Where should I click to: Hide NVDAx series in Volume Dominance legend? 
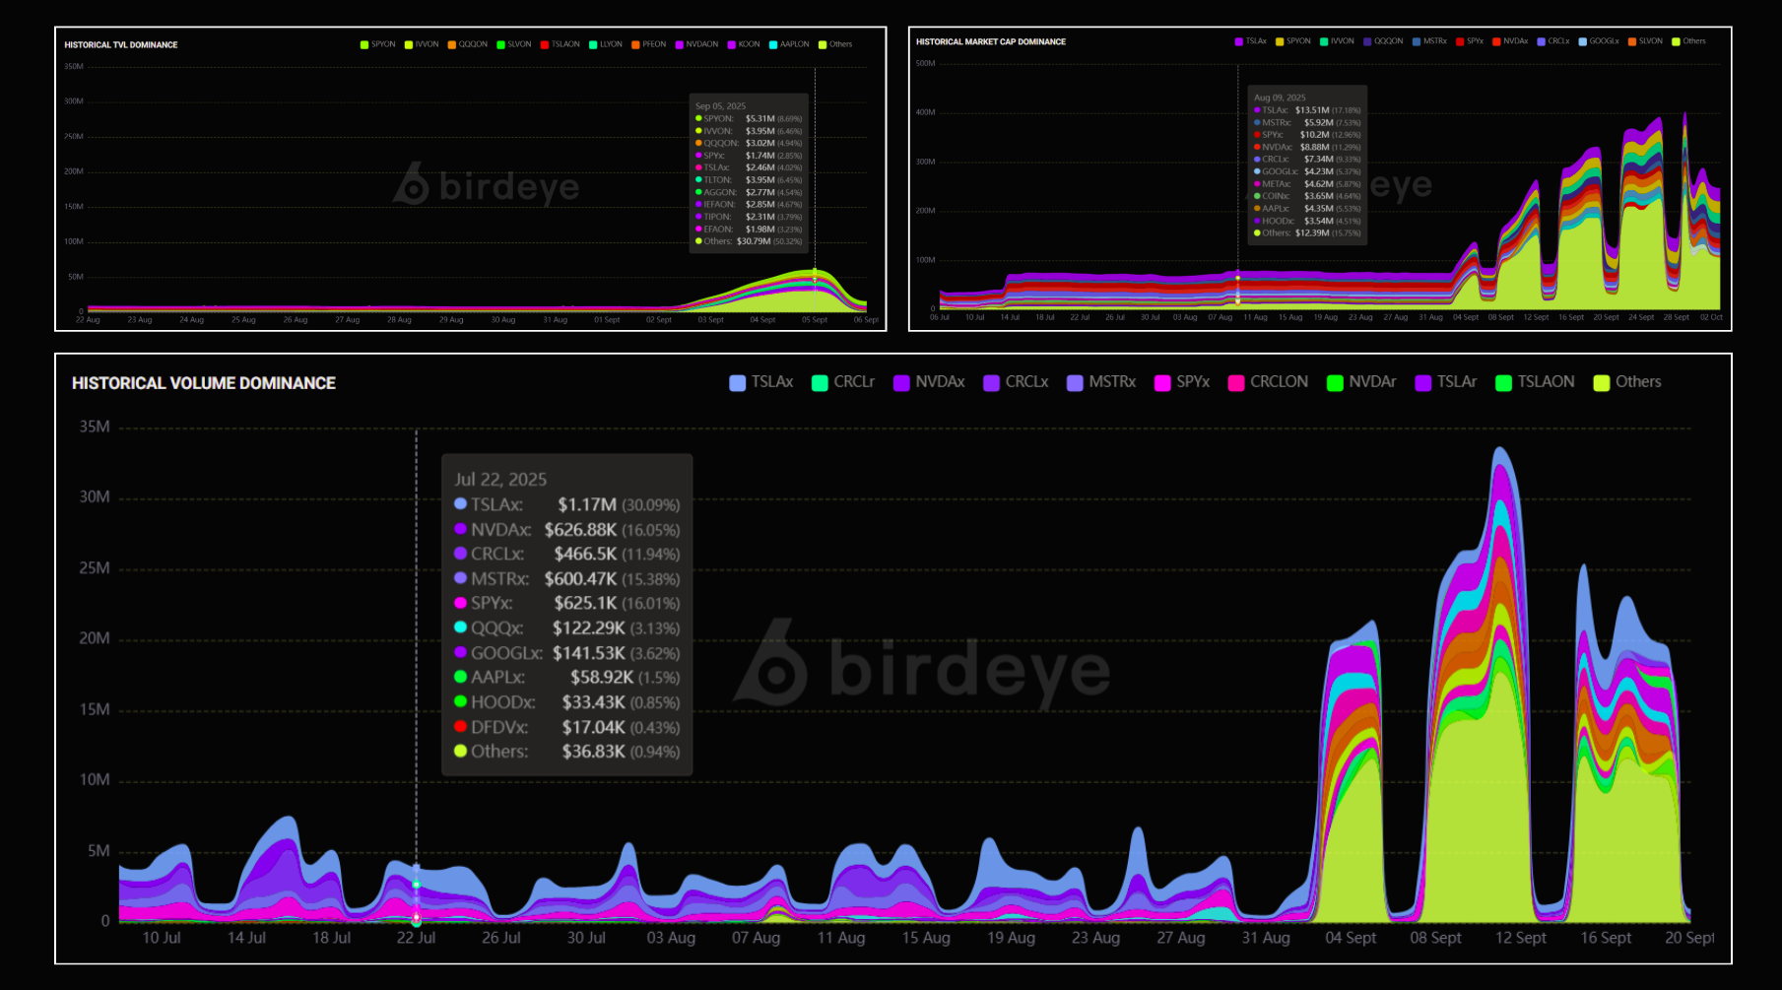(x=929, y=382)
